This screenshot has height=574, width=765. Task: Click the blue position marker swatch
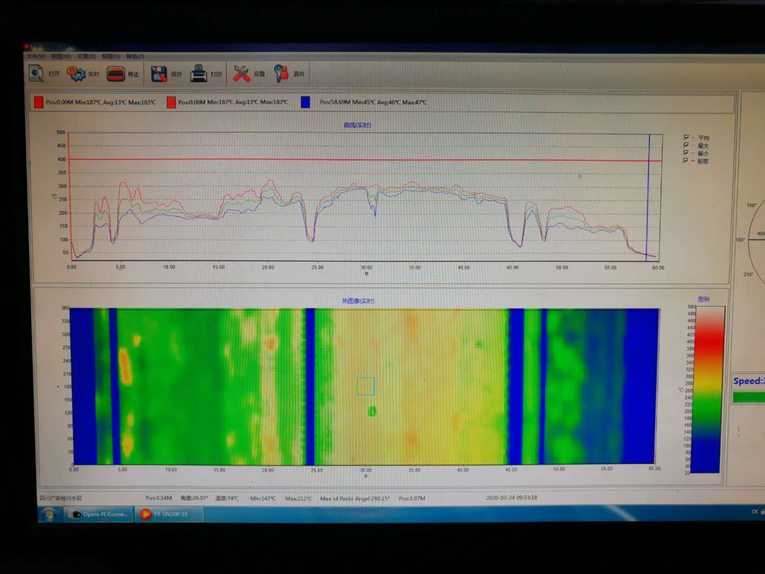pos(305,102)
